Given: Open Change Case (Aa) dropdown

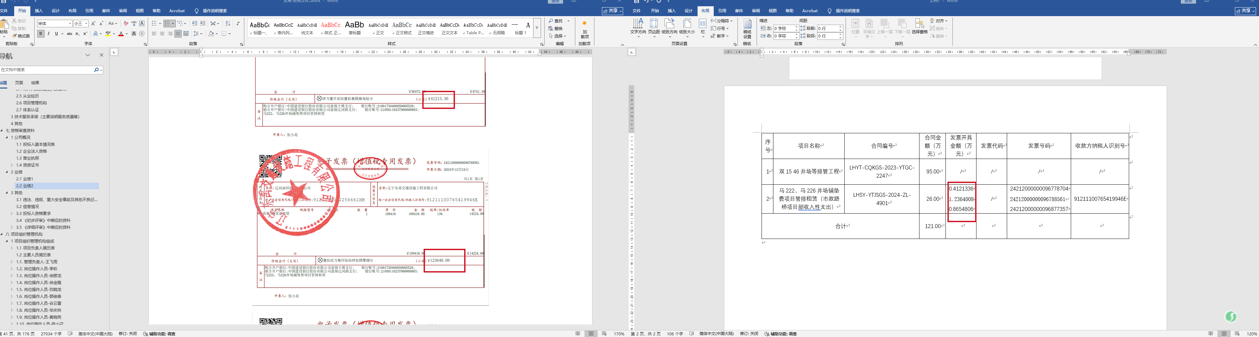Looking at the screenshot, I should (x=112, y=23).
